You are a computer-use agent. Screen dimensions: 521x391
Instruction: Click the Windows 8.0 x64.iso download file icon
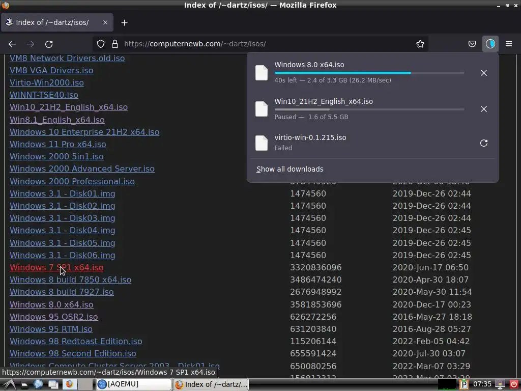(262, 73)
